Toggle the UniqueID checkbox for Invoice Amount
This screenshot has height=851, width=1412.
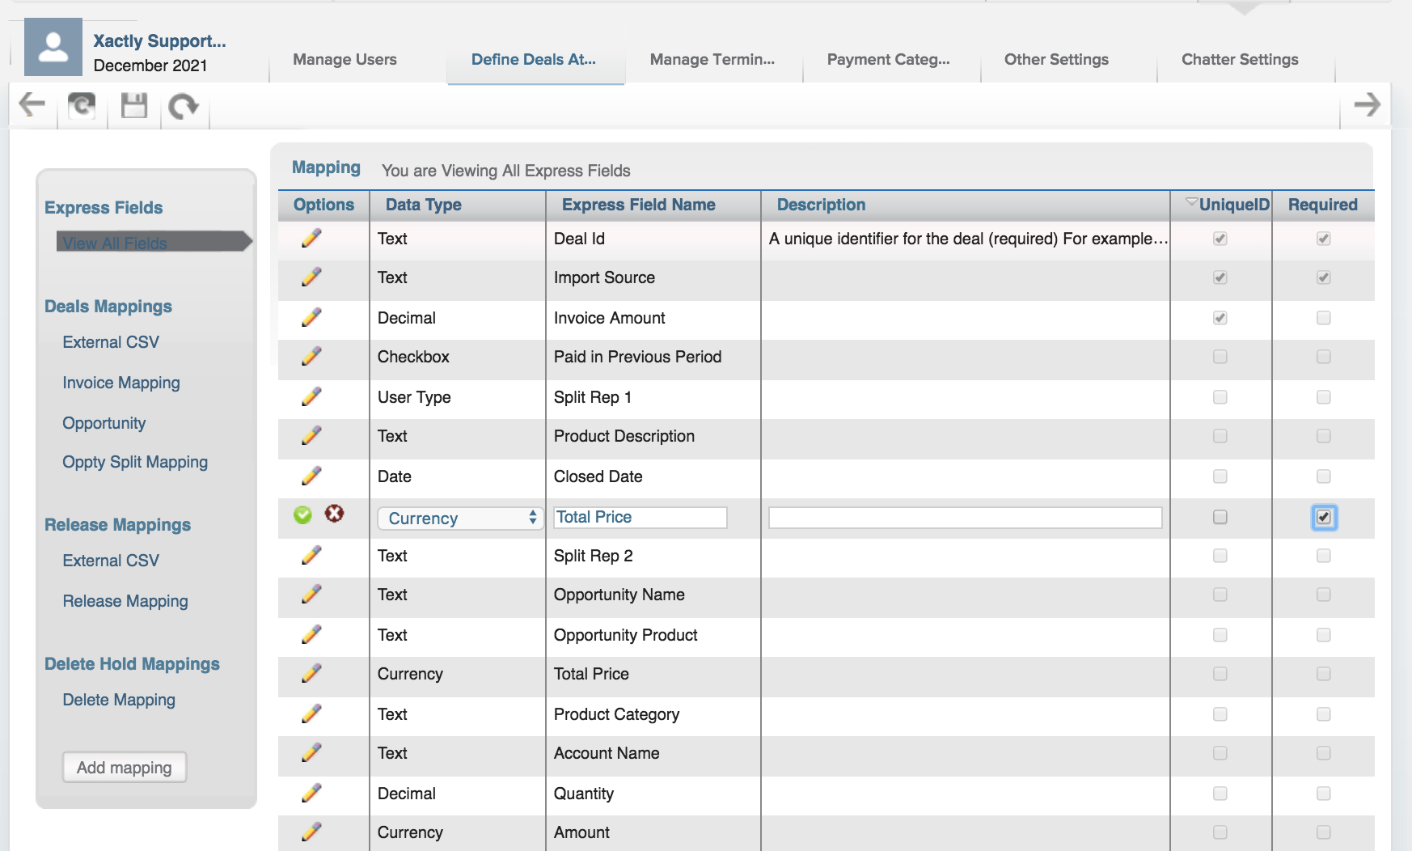click(x=1220, y=318)
